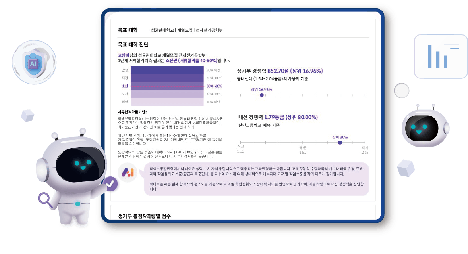
Task: Click the 상위 16.96% marker label
Action: (x=261, y=89)
